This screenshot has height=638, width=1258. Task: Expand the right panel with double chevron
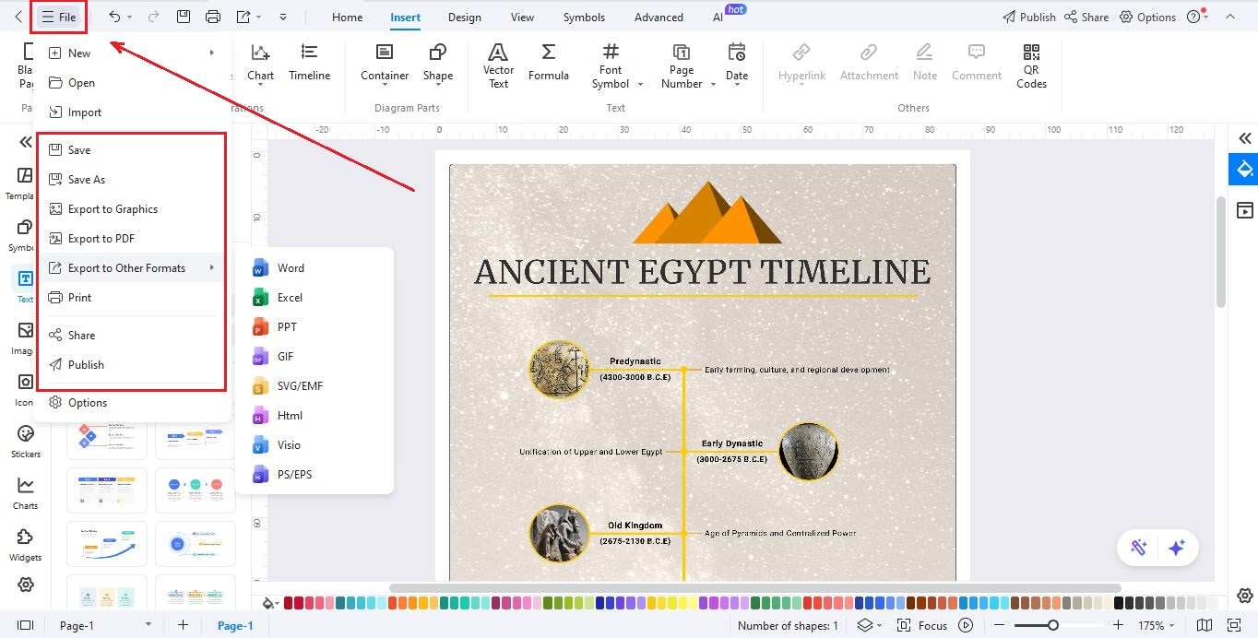[x=1244, y=138]
